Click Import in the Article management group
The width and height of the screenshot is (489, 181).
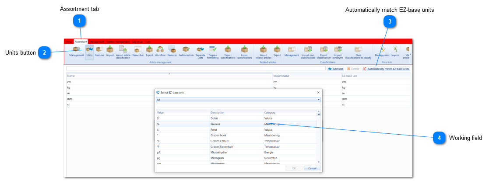[110, 52]
